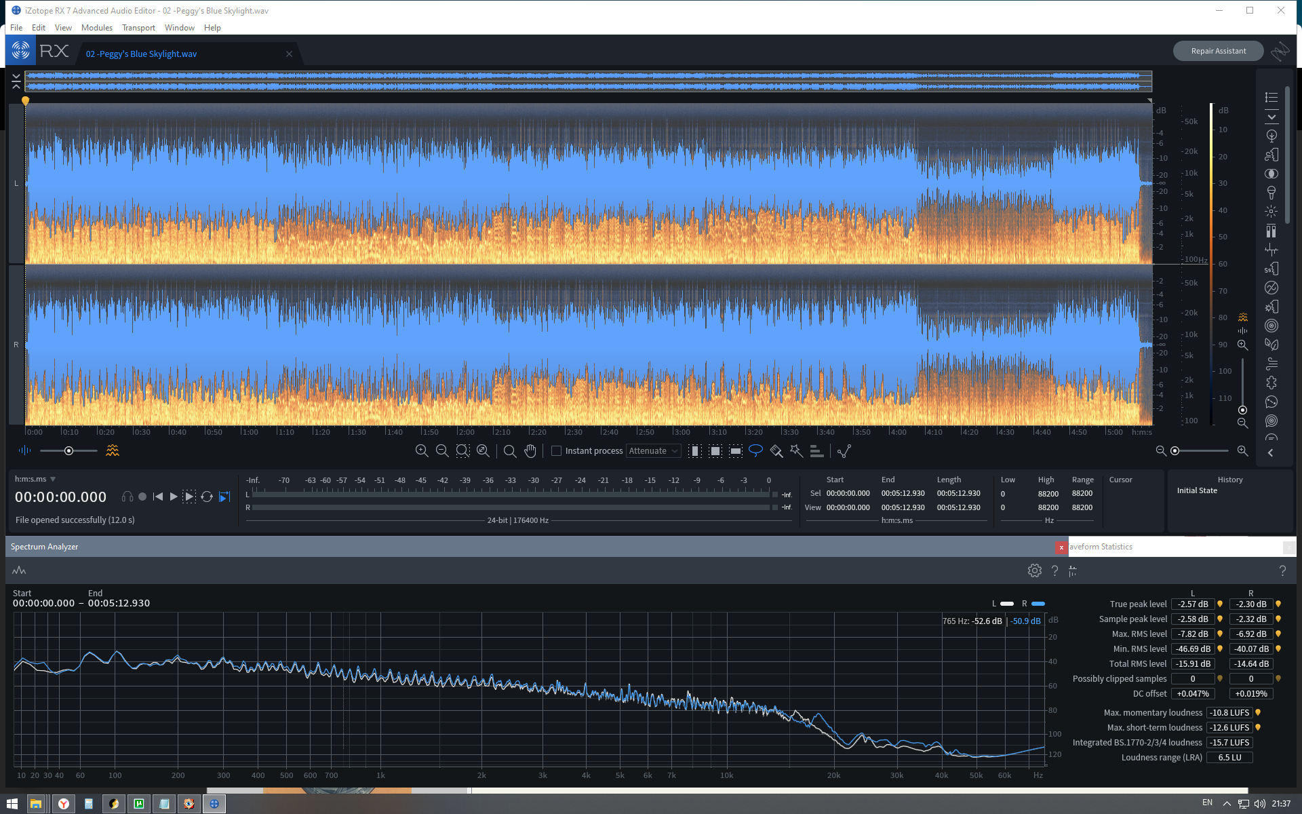Select the time selection tool
1302x814 pixels.
tap(695, 450)
